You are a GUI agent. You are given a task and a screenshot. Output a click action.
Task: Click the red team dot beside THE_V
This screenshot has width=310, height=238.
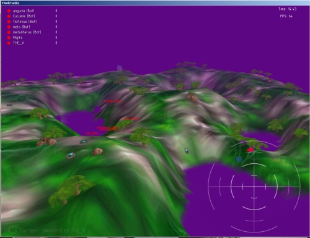pyautogui.click(x=9, y=43)
